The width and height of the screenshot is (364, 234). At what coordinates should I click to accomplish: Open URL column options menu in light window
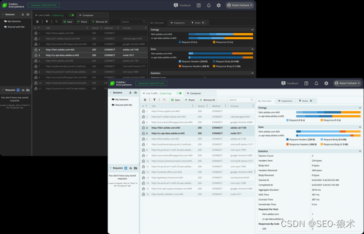point(193,106)
